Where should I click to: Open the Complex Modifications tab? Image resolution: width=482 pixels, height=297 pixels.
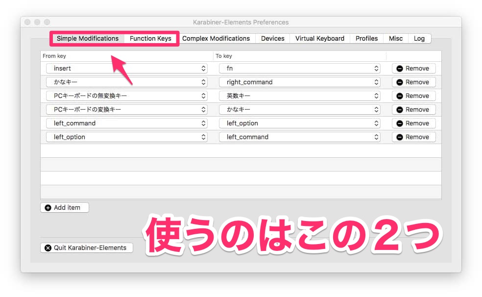[216, 38]
